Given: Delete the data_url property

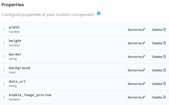Looking at the screenshot, I should click(159, 84).
